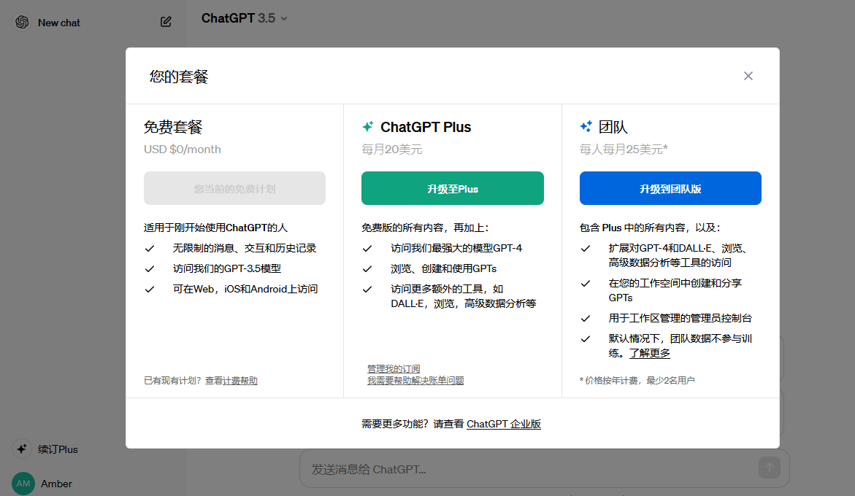Open the ChatGPT 3.5 model selector dropdown
The width and height of the screenshot is (855, 496).
(245, 19)
